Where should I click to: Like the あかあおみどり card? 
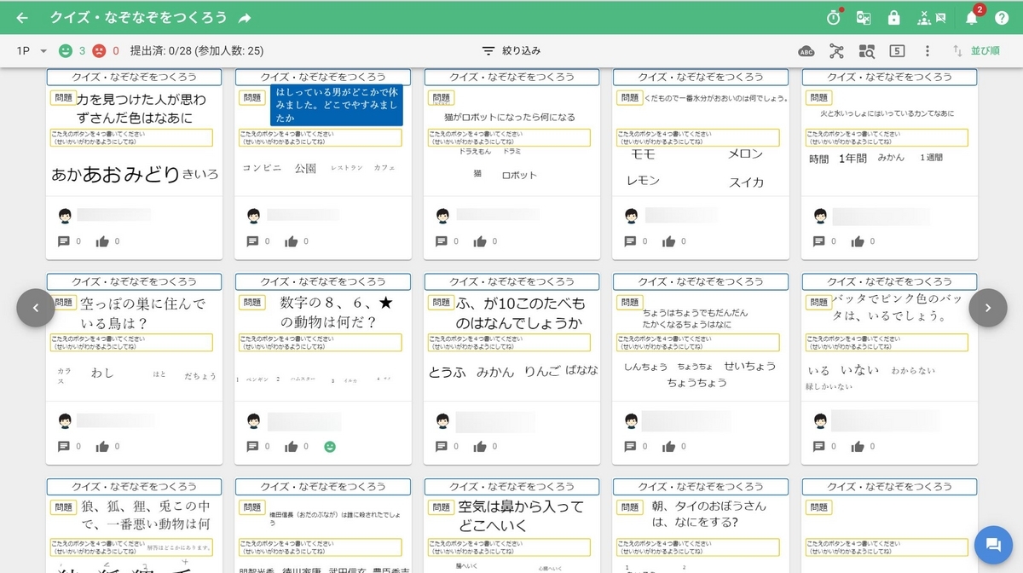(x=103, y=241)
